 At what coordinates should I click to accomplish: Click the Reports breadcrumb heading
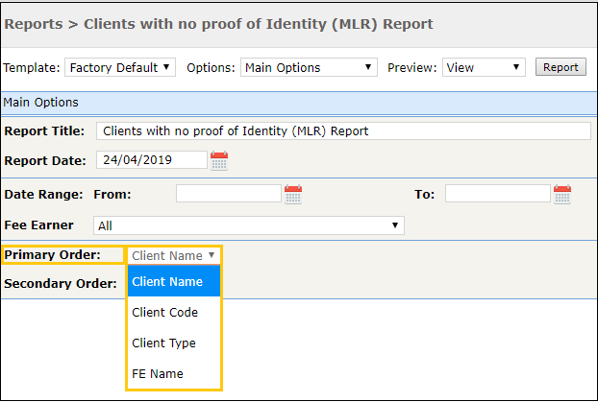(x=34, y=24)
